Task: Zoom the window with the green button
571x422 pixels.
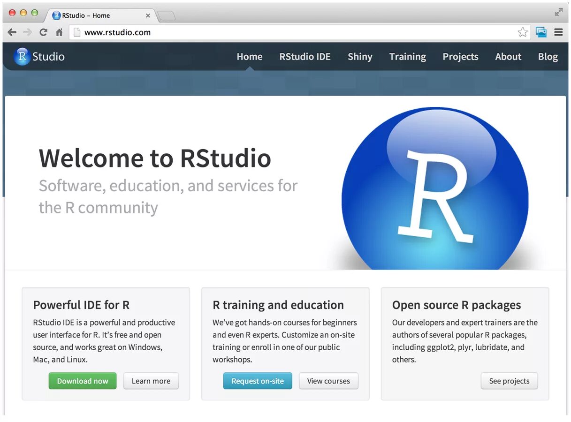Action: pyautogui.click(x=34, y=13)
